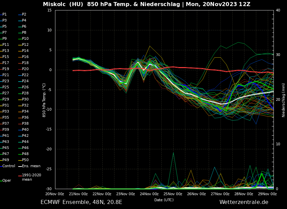The image size is (287, 209).
Task: Click the P10 legend entry
Action: (25, 39)
